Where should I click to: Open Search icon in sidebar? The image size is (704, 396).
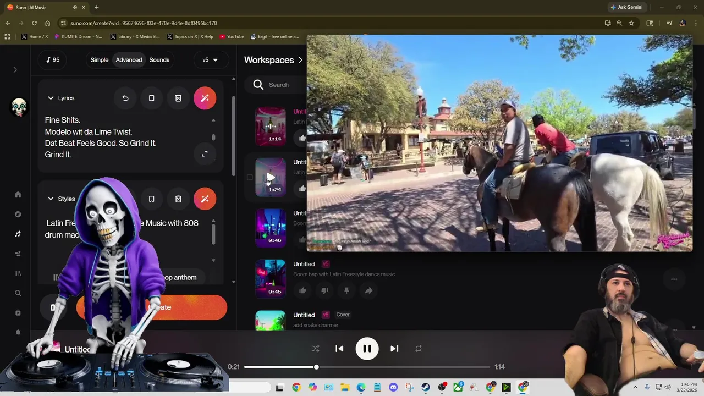click(x=18, y=293)
